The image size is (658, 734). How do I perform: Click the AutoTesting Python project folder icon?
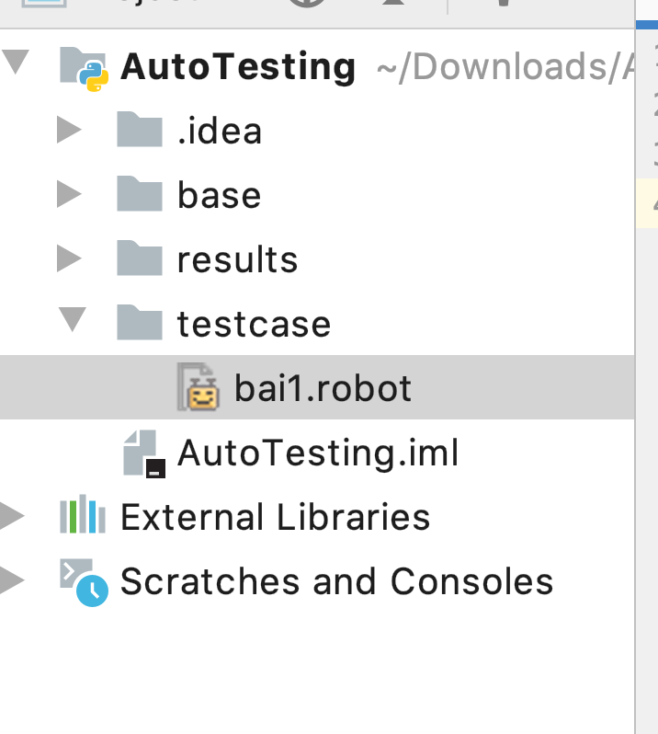tap(85, 68)
